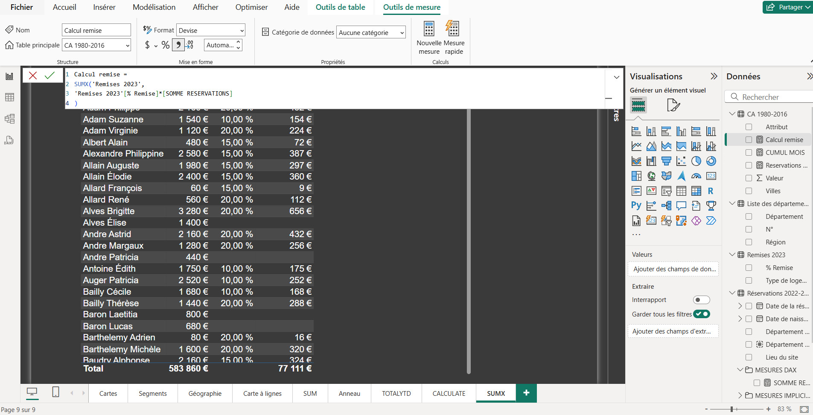Expand the formula bar chevron
This screenshot has width=813, height=415.
616,77
